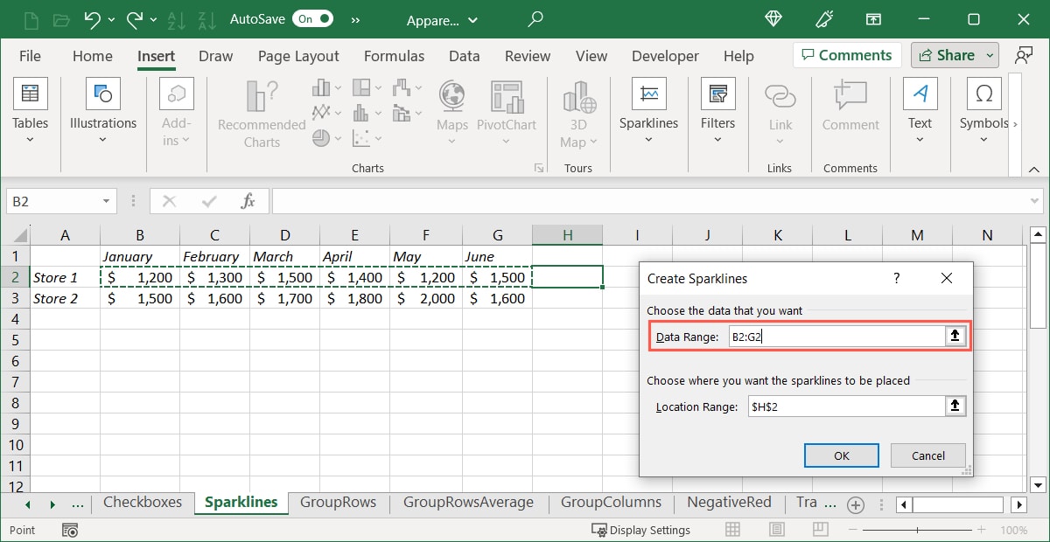The width and height of the screenshot is (1050, 542).
Task: Toggle AutoSave off
Action: pyautogui.click(x=314, y=17)
